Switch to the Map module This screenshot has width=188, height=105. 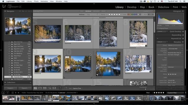142,7
